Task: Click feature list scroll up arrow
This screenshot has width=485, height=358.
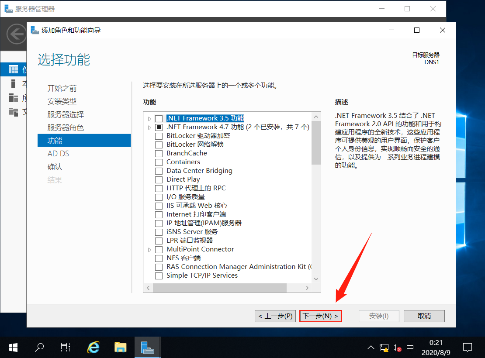Action: click(x=316, y=117)
